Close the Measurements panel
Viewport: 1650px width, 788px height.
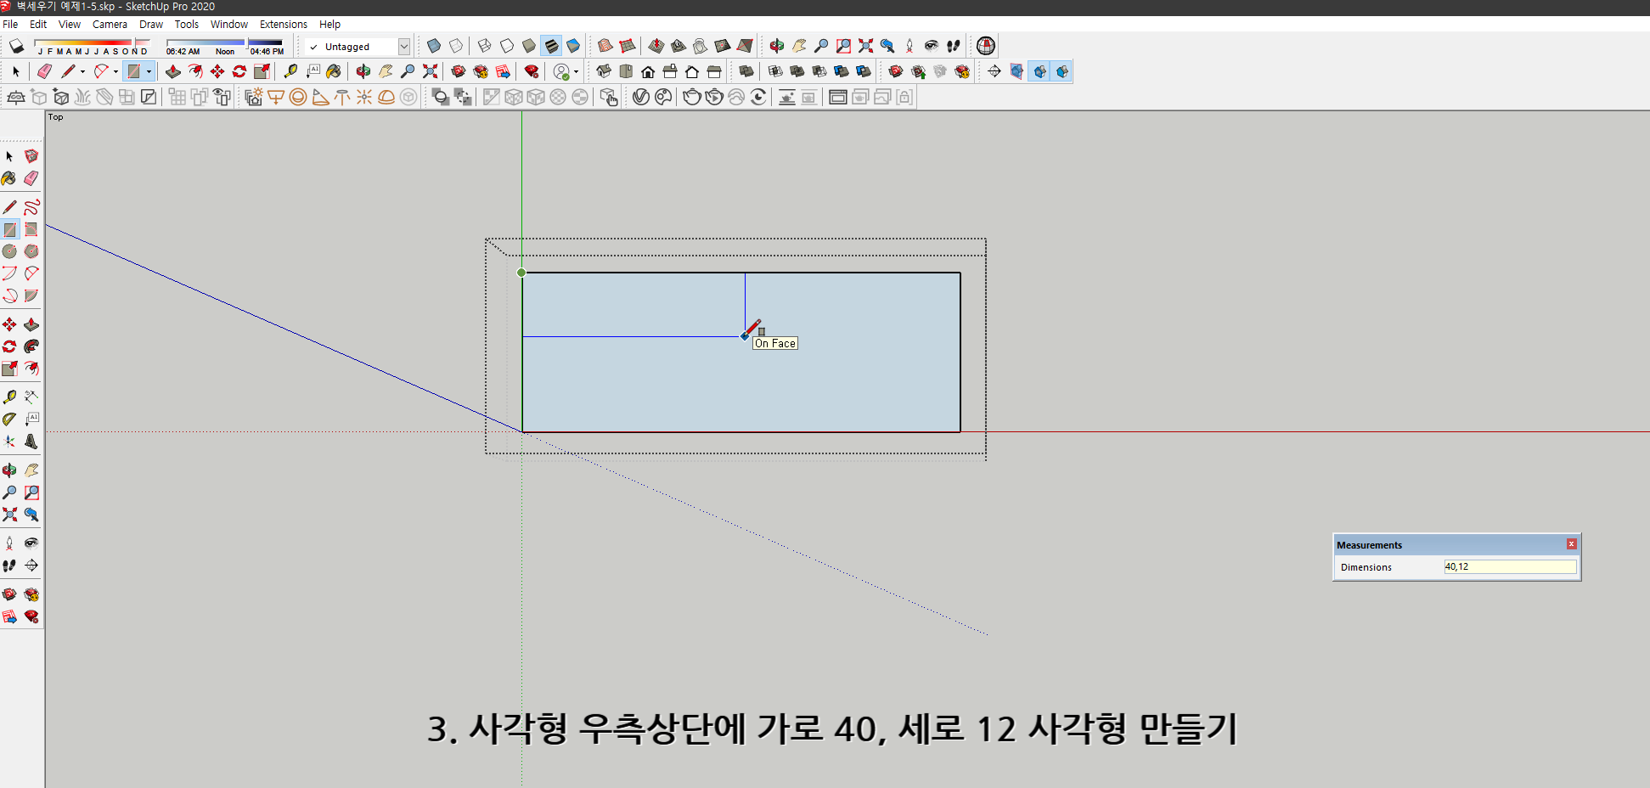tap(1572, 544)
